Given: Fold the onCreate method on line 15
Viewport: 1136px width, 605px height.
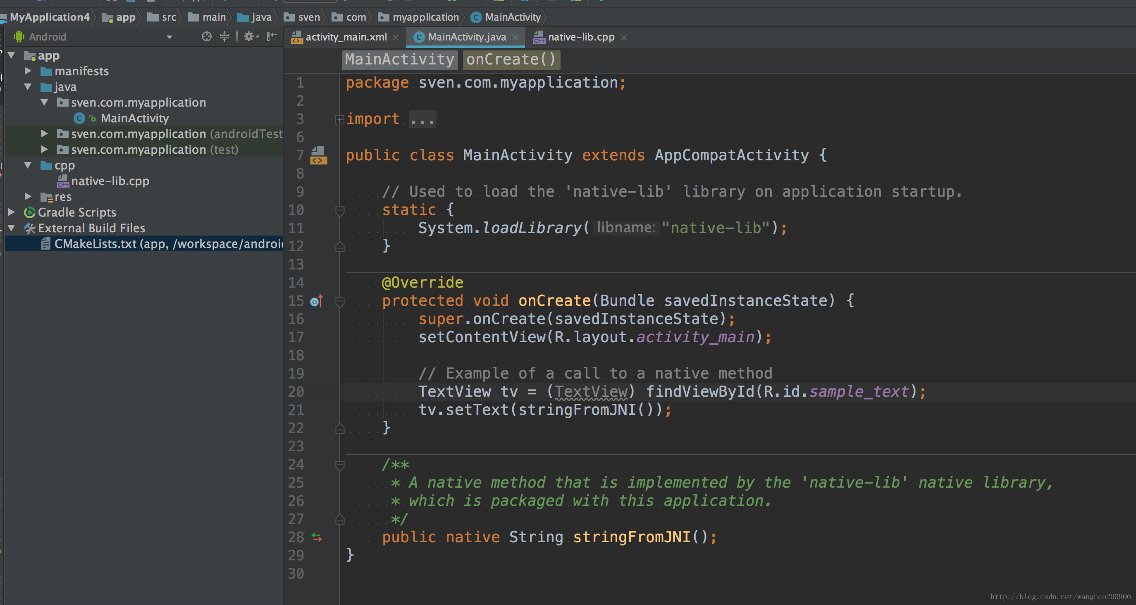Looking at the screenshot, I should tap(339, 301).
